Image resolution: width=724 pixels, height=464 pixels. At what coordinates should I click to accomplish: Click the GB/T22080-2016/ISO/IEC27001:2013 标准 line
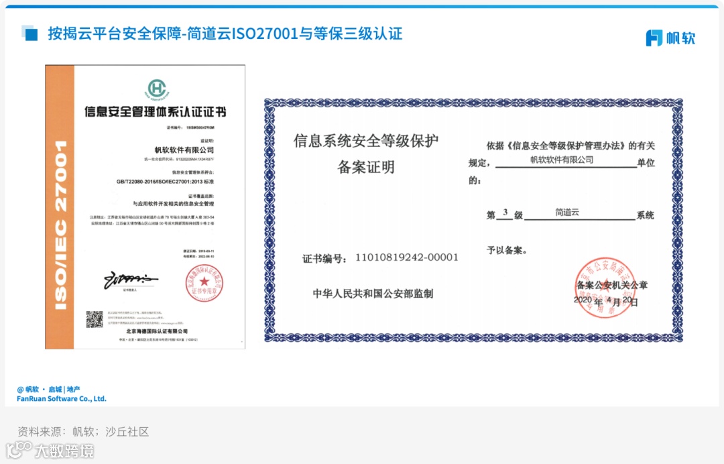click(165, 182)
